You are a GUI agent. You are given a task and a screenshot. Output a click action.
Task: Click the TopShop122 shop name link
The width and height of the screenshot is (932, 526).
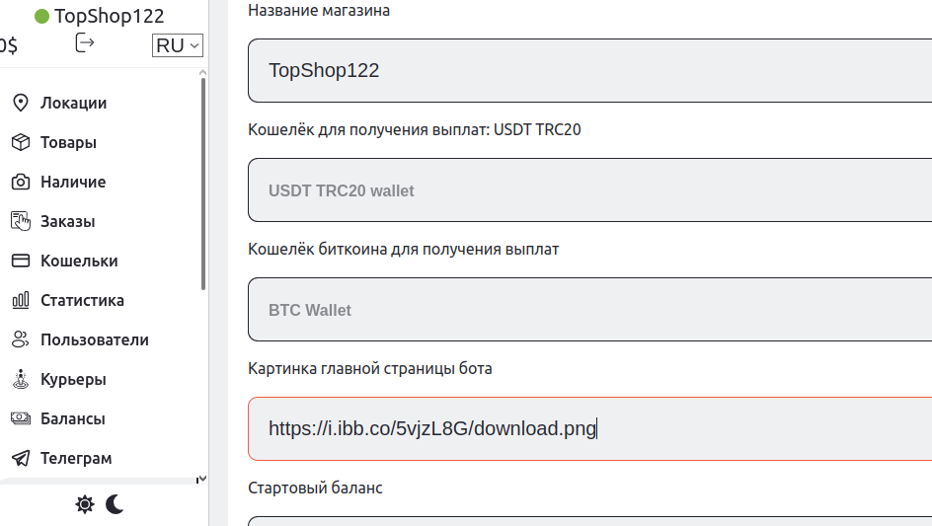point(109,16)
